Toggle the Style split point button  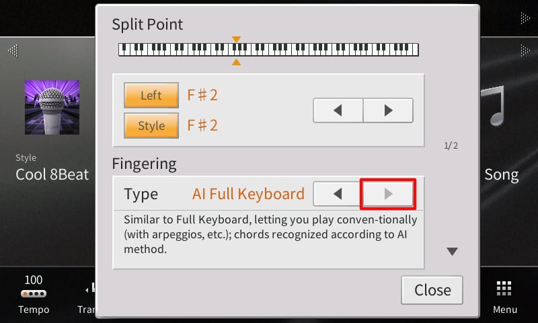point(151,125)
